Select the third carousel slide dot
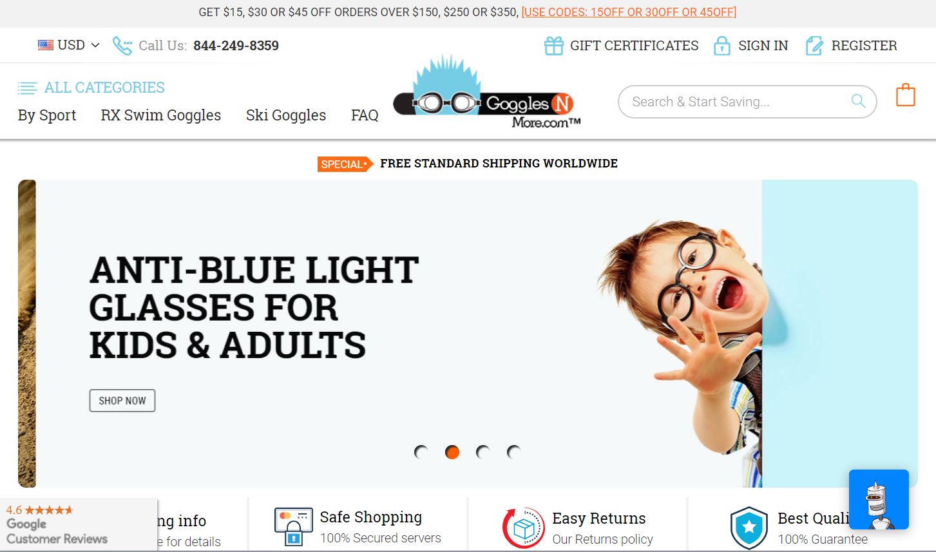 [483, 452]
